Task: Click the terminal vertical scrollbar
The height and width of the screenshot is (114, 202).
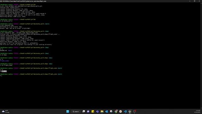Action: [x=201, y=56]
